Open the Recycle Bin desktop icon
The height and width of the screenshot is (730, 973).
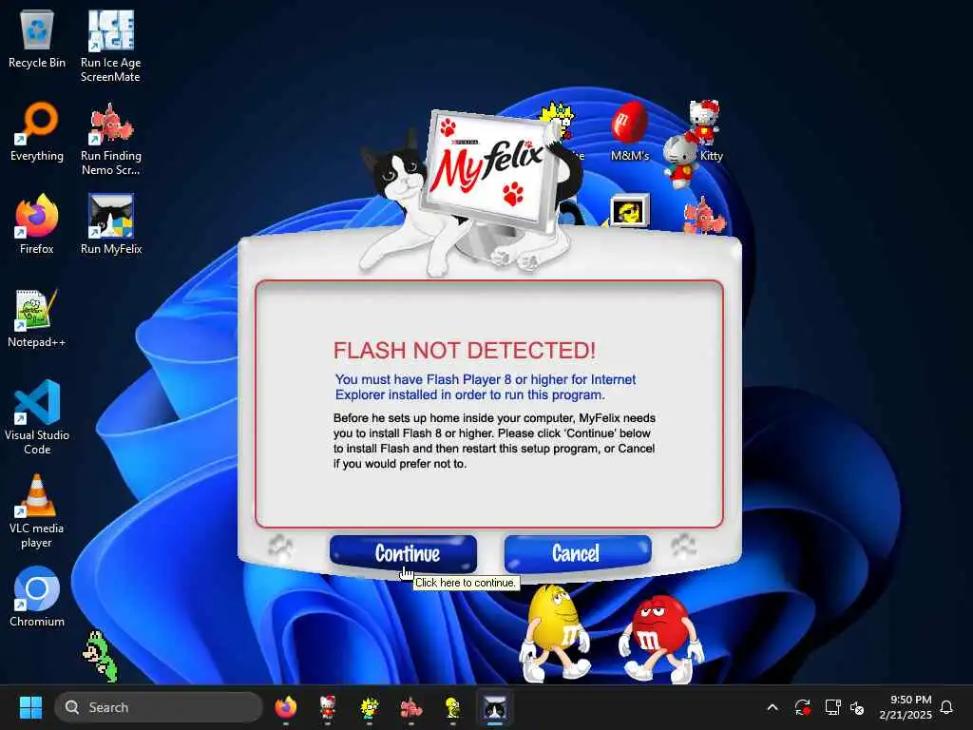(37, 39)
